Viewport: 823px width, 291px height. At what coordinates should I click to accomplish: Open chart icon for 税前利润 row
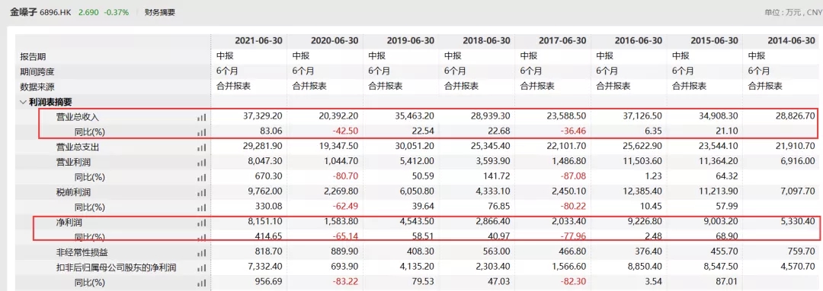tap(202, 192)
